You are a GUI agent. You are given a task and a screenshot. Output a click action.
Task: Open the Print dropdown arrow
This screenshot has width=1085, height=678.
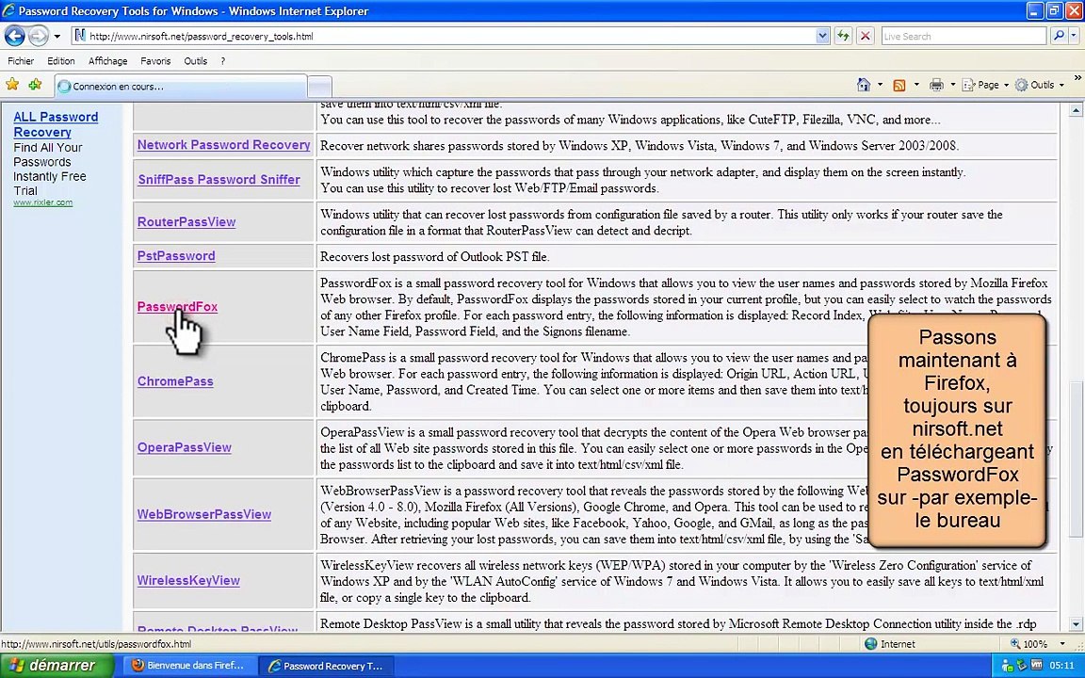pyautogui.click(x=953, y=85)
